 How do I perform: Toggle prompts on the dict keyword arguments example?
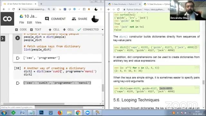click(x=197, y=87)
